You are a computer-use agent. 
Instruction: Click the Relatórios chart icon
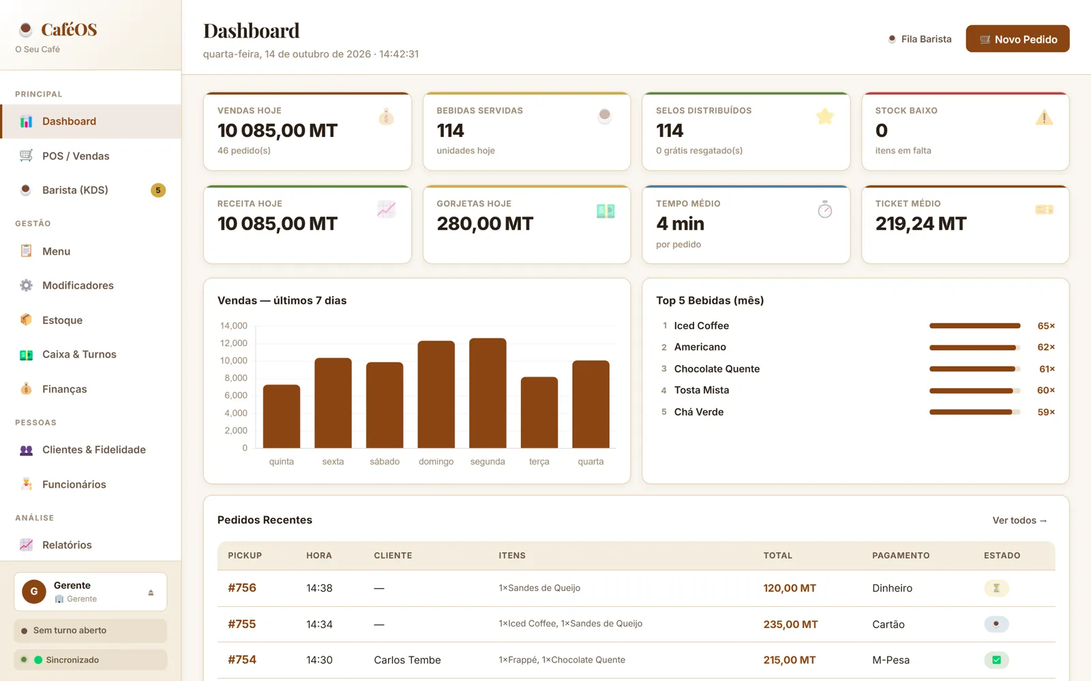26,545
